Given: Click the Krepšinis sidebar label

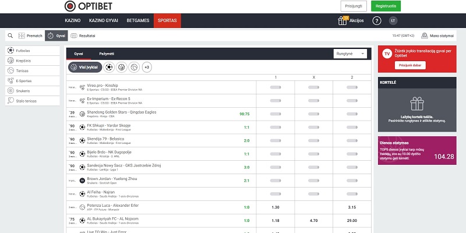Looking at the screenshot, I should (23, 61).
